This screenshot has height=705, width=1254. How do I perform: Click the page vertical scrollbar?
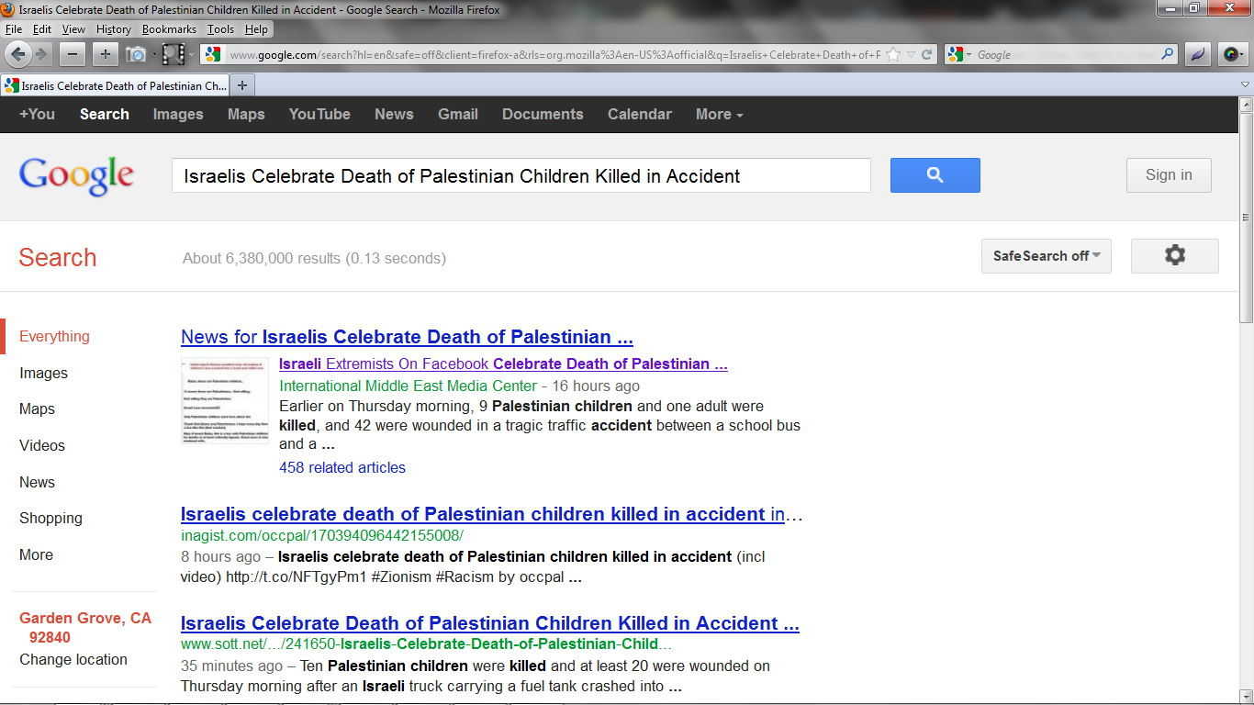[x=1246, y=217]
